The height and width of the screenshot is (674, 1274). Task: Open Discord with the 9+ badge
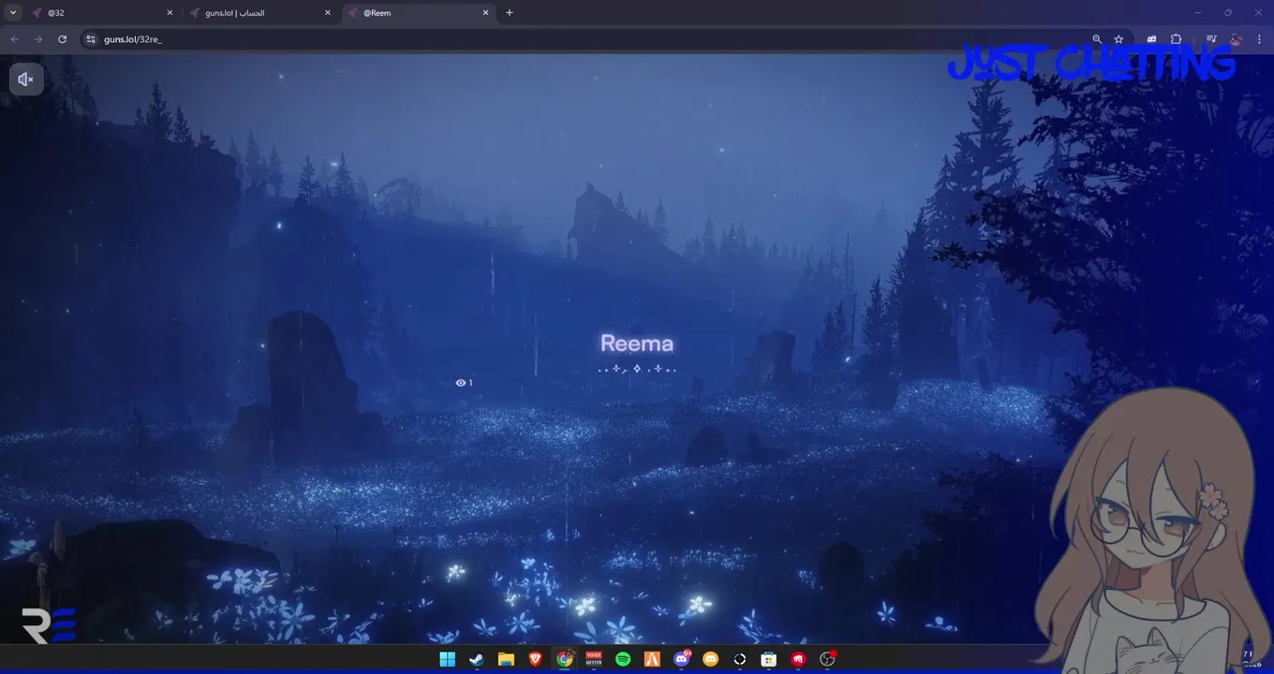(681, 659)
